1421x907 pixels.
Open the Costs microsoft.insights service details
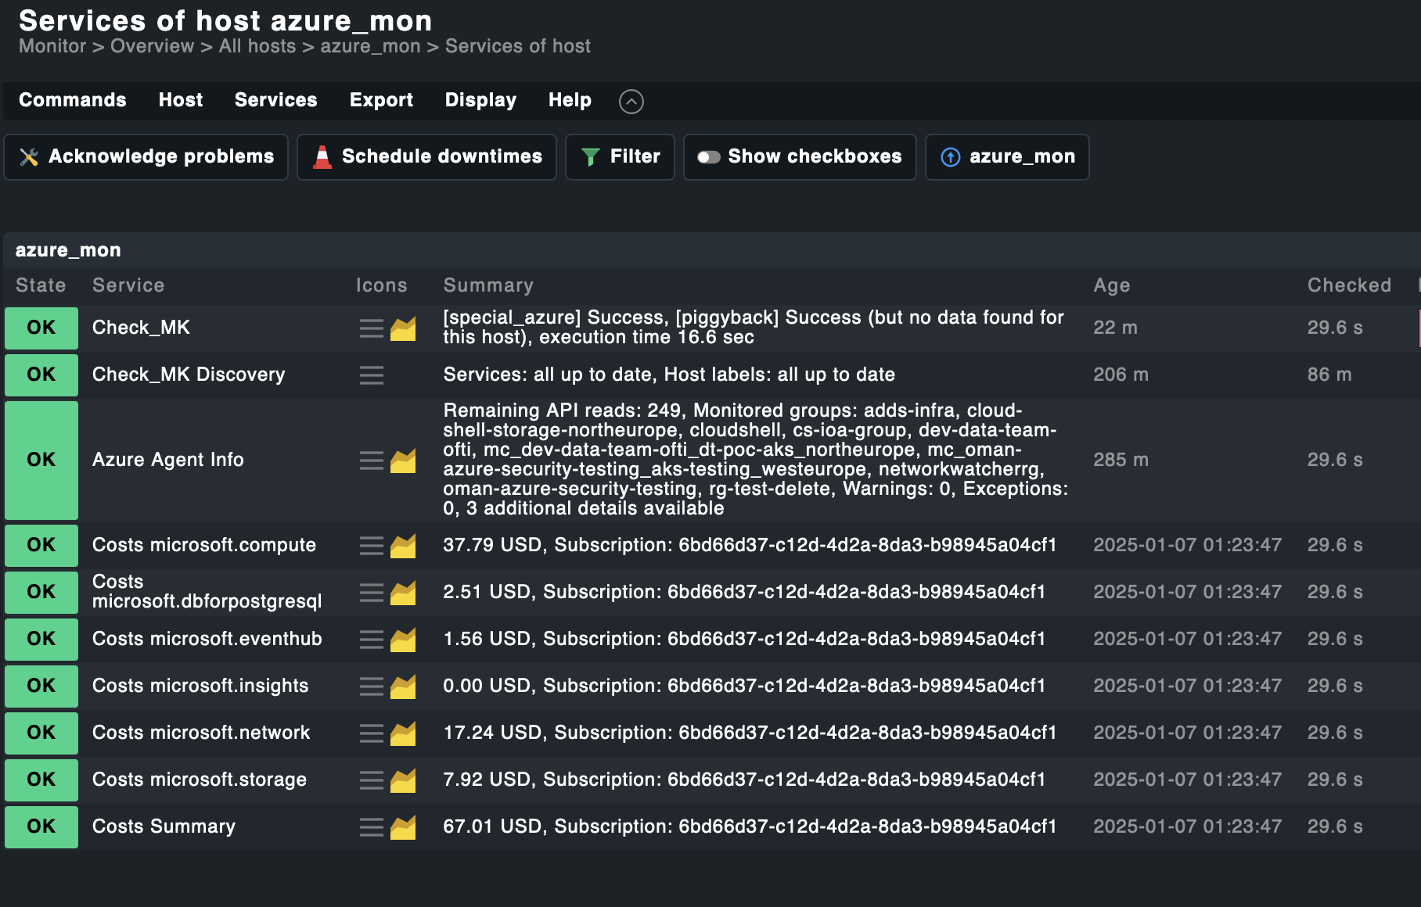pyautogui.click(x=200, y=686)
